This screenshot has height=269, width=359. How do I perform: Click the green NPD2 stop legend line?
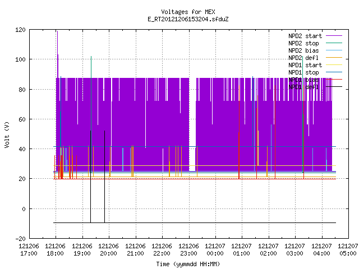pos(334,43)
